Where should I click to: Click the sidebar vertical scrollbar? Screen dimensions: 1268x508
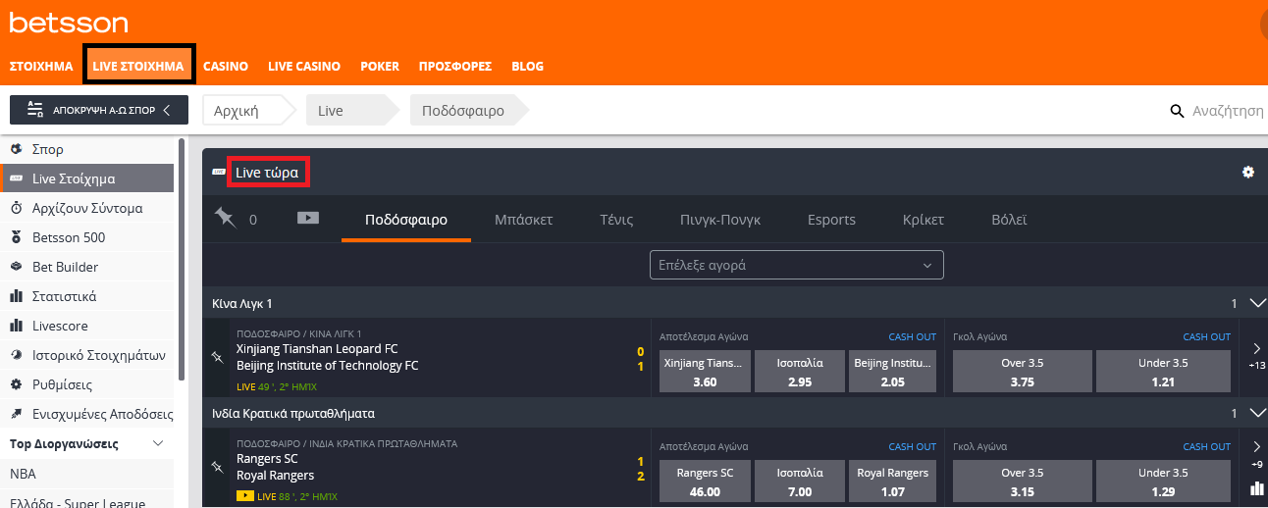[x=181, y=259]
